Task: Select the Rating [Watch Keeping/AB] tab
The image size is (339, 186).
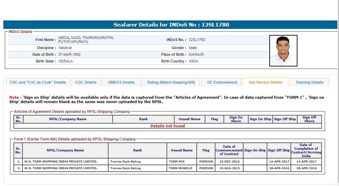Action: (171, 82)
